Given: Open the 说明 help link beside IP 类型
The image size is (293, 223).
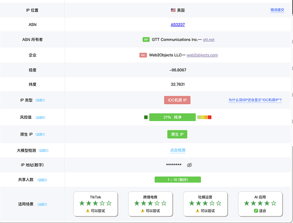Looking at the screenshot, I should pyautogui.click(x=40, y=100).
